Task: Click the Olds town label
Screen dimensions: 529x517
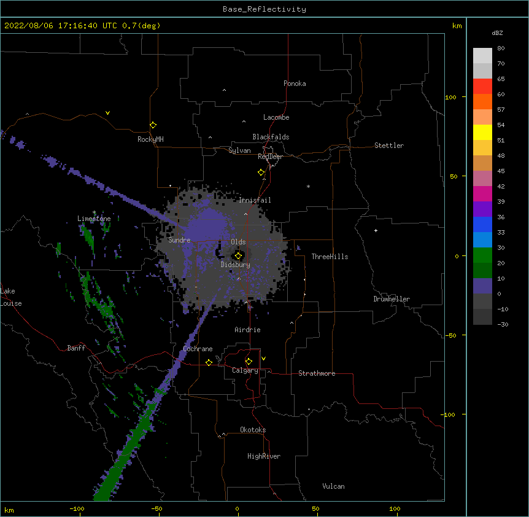Action: coord(238,242)
